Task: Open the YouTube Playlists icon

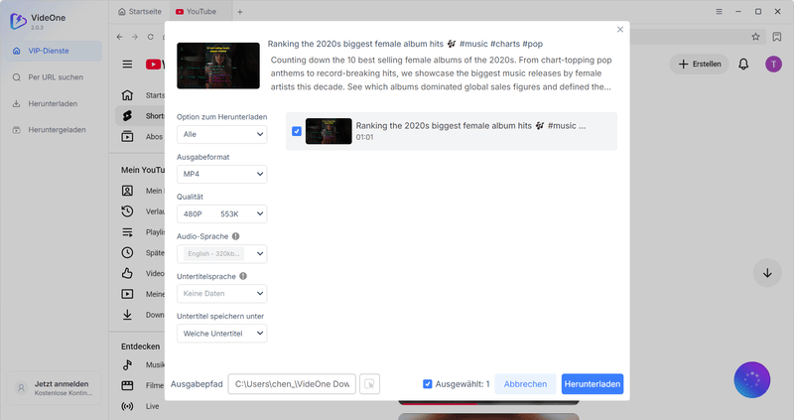Action: tap(127, 232)
